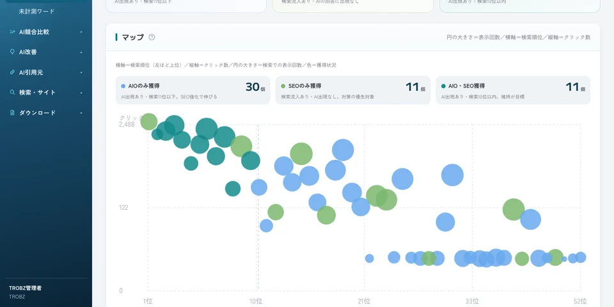Toggle the AIOのみ獲得 filter card
614x307 pixels.
coord(193,90)
